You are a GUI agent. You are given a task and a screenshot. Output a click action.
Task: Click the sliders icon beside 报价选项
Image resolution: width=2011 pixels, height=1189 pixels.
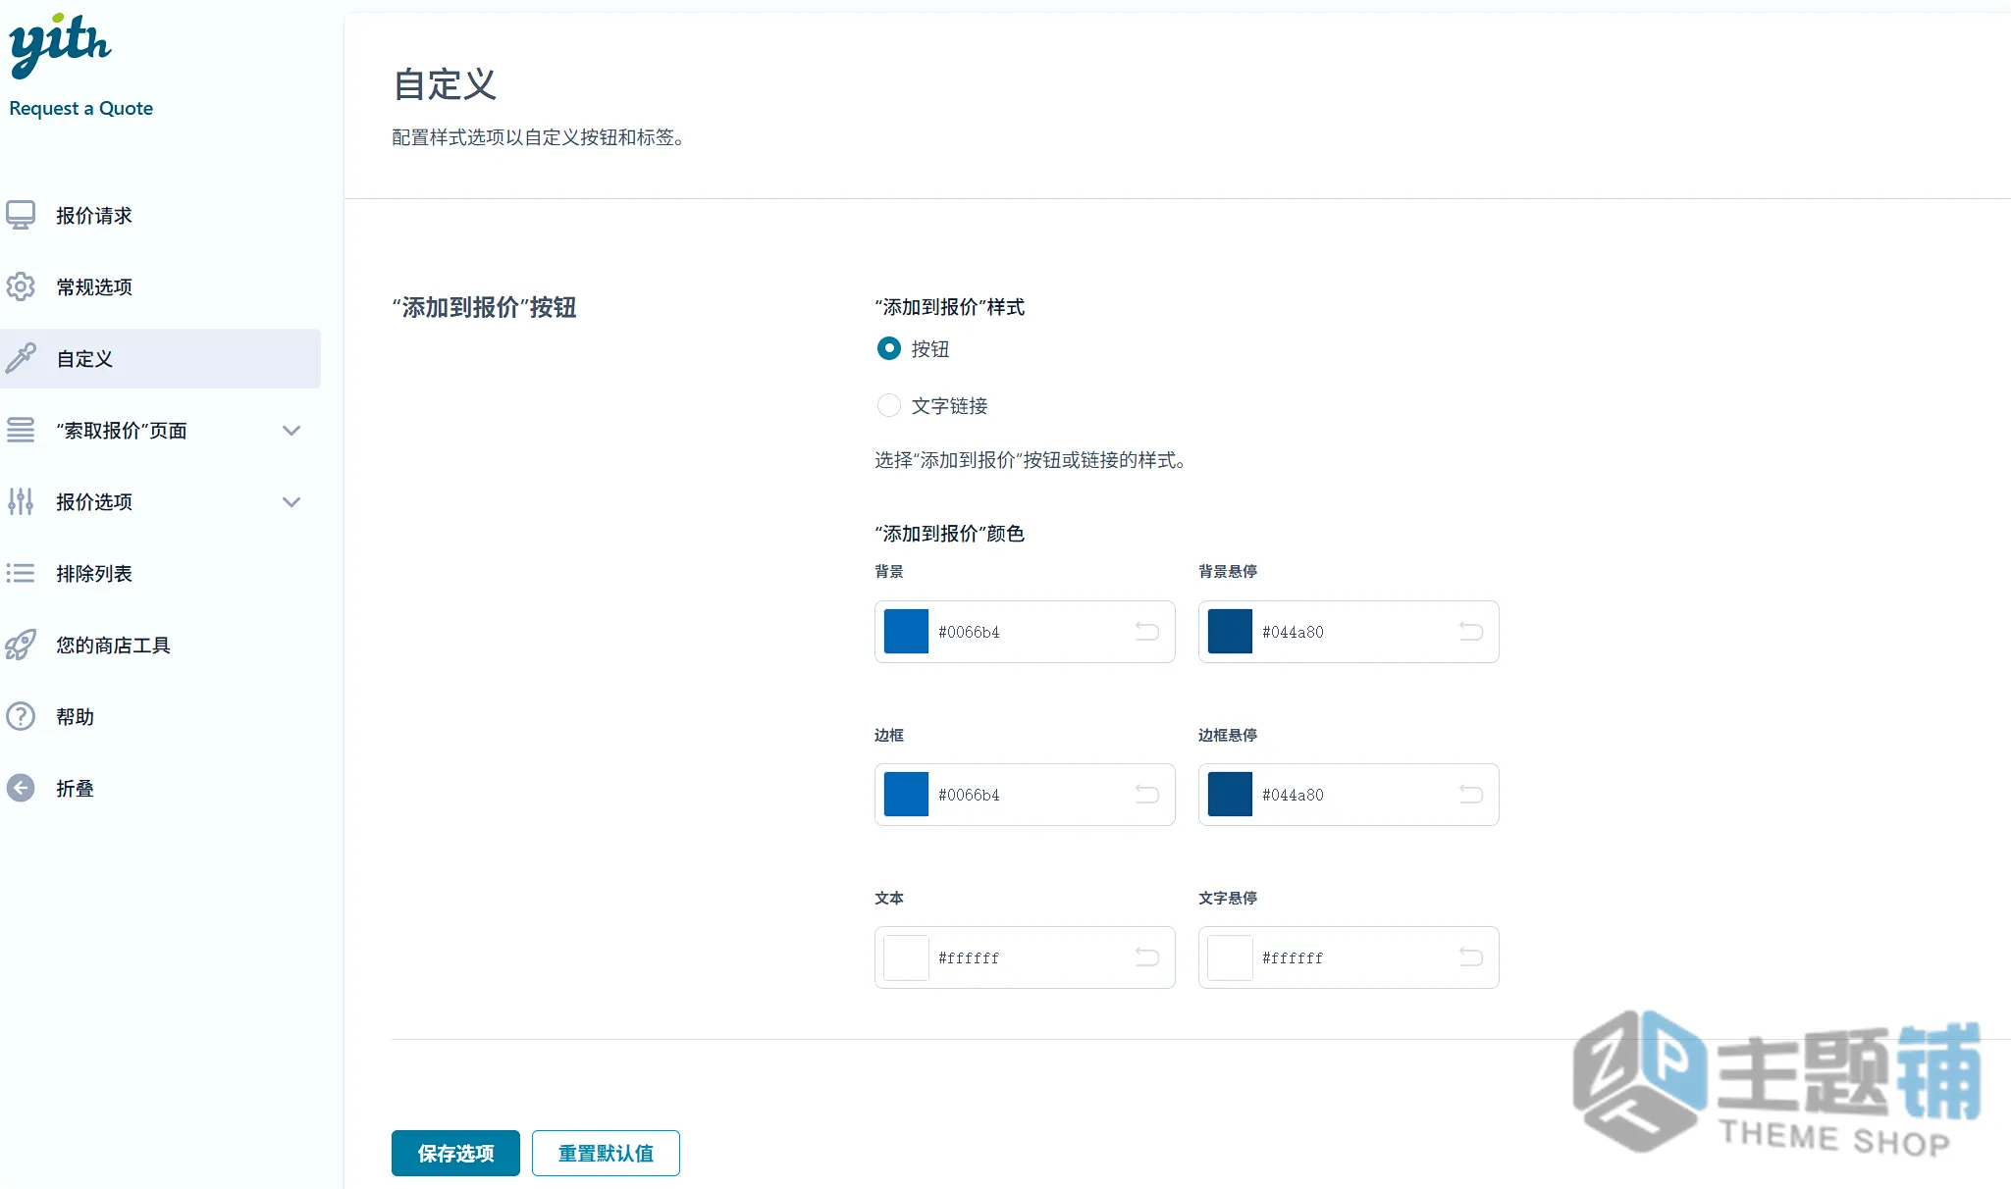[21, 501]
